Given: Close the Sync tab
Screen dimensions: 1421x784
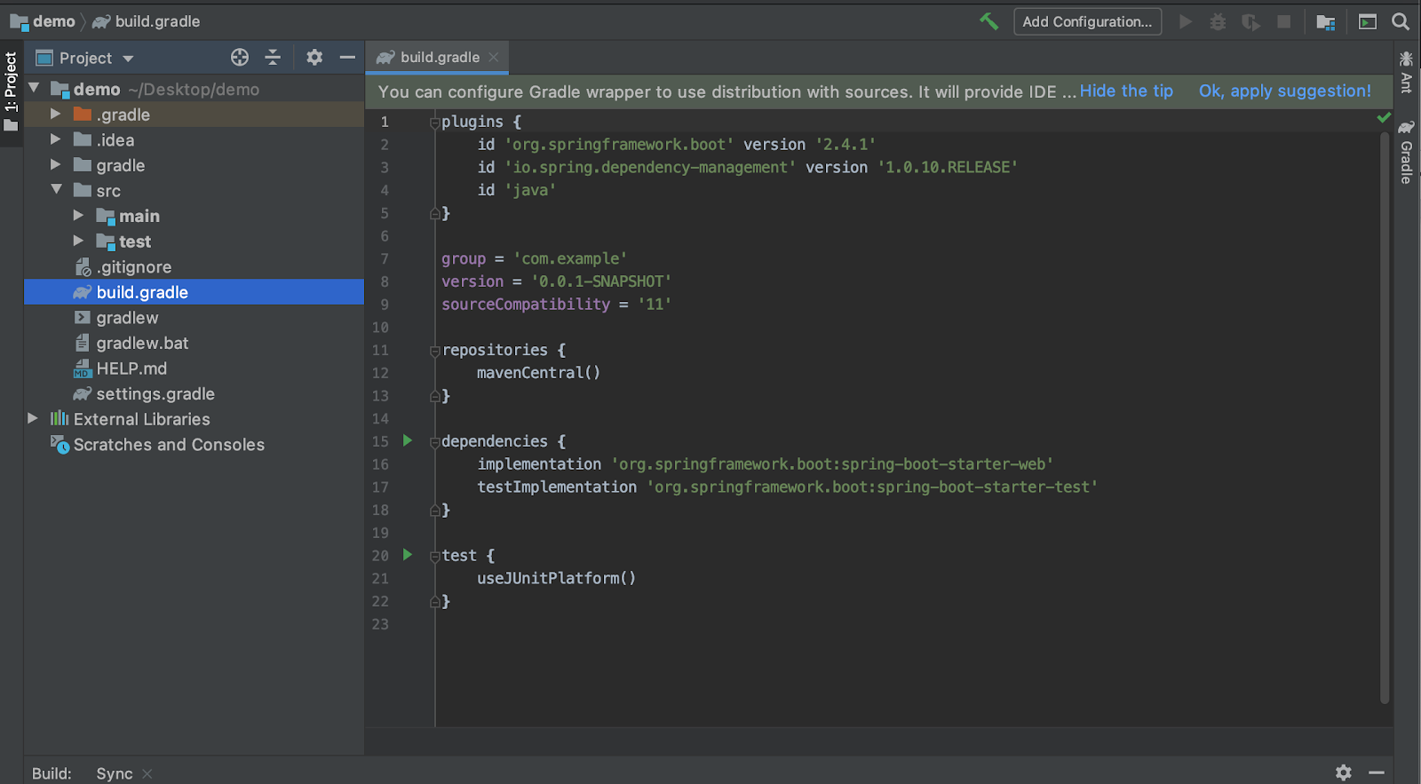Looking at the screenshot, I should click(x=147, y=773).
